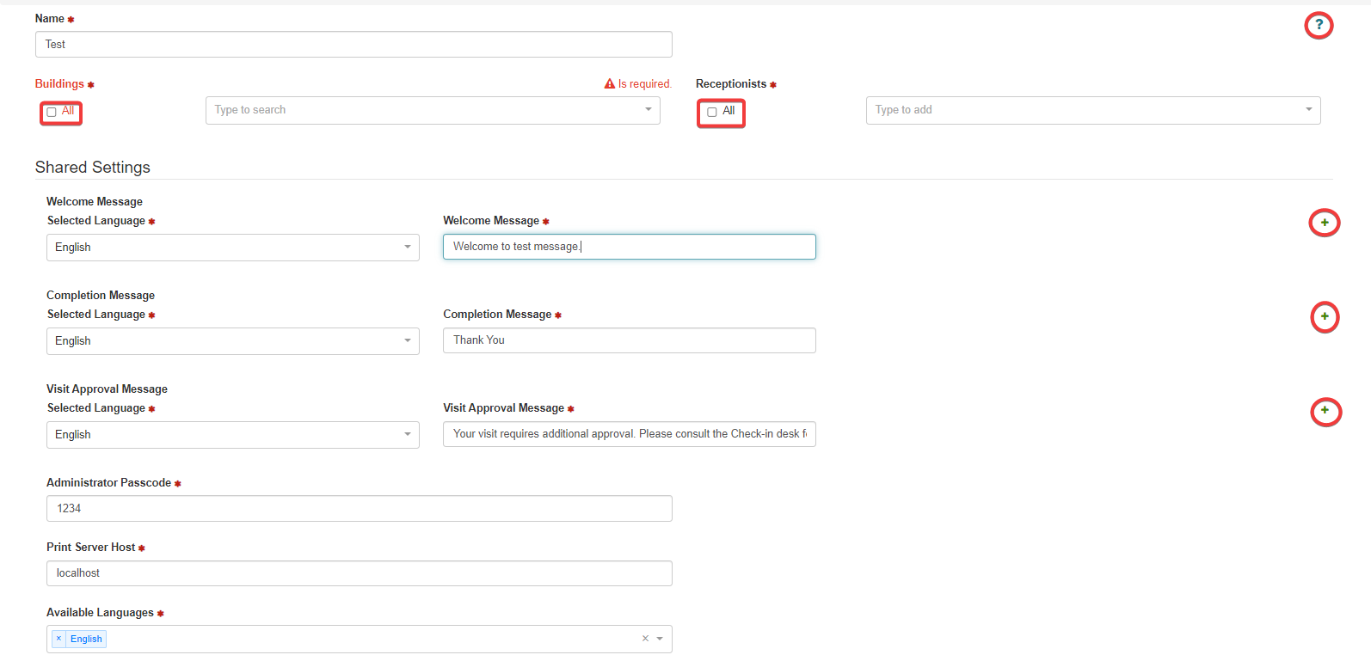Click the help question mark icon

click(1319, 25)
